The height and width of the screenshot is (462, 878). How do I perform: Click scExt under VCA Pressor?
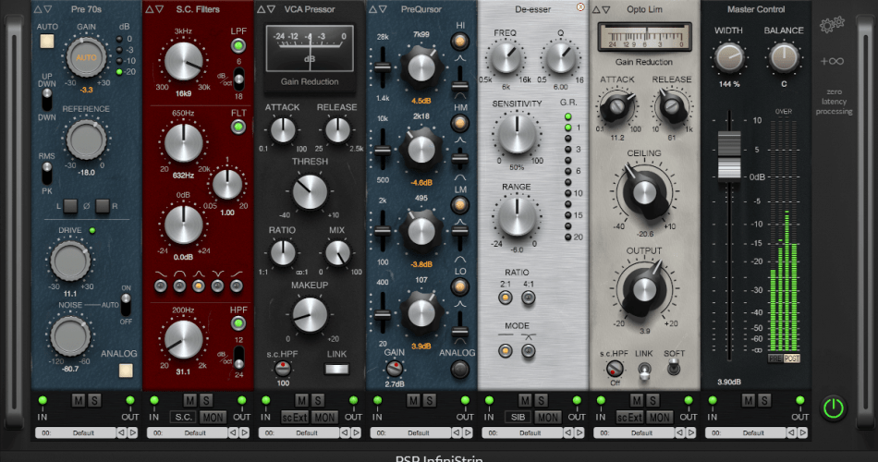295,418
